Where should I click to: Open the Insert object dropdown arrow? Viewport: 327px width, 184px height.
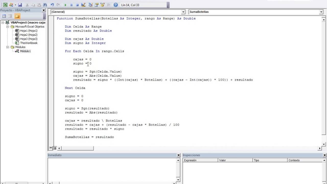tap(15, 5)
